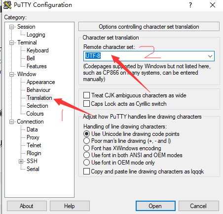Click the PuTTY icon in title bar
The image size is (223, 214).
7,5
